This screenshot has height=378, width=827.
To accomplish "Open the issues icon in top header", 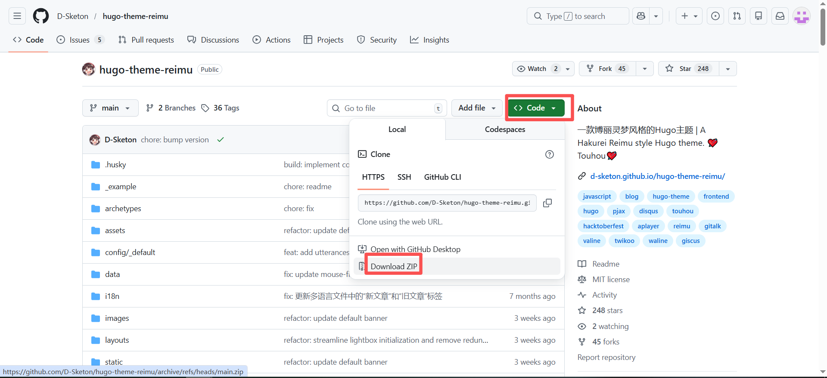I will [715, 16].
